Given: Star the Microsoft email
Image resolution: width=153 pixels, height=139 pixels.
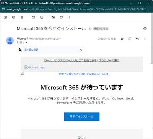Looking at the screenshot, I should [122, 39].
